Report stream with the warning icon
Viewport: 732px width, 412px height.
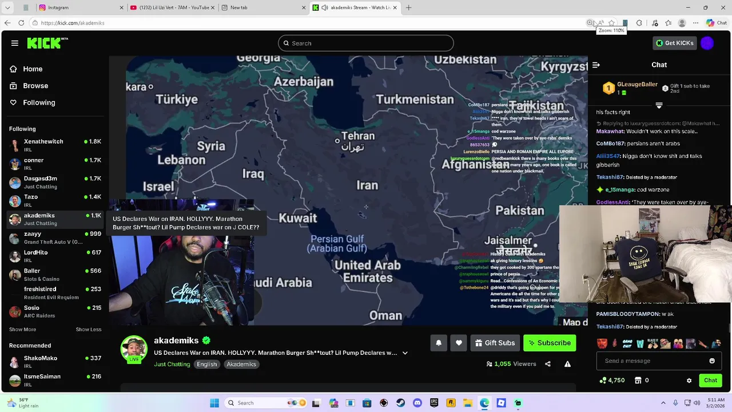click(x=567, y=364)
